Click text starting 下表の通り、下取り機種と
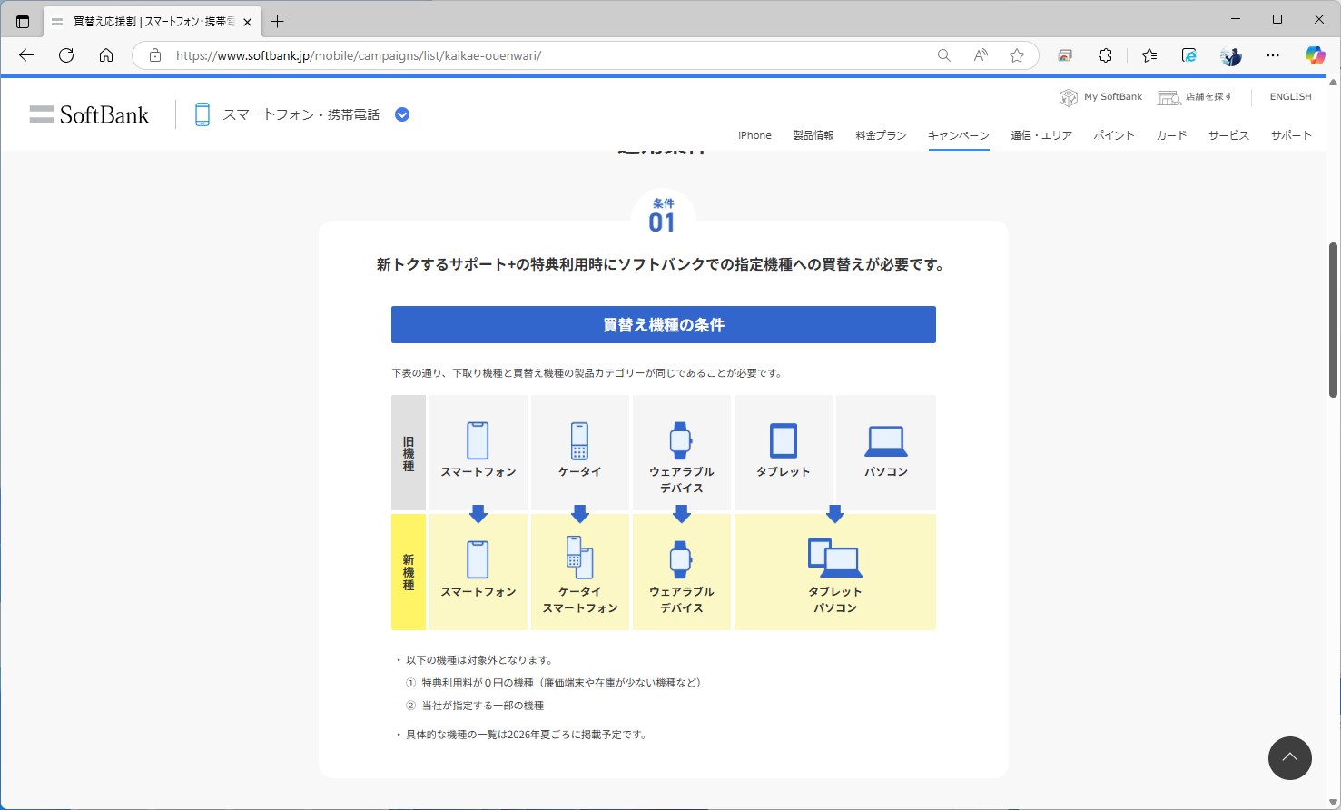The image size is (1341, 810). pyautogui.click(x=587, y=373)
